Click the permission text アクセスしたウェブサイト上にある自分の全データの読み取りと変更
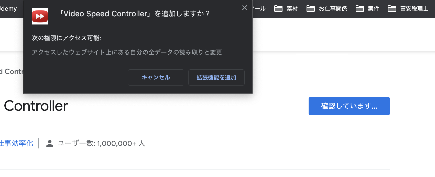The width and height of the screenshot is (435, 177). point(127,52)
